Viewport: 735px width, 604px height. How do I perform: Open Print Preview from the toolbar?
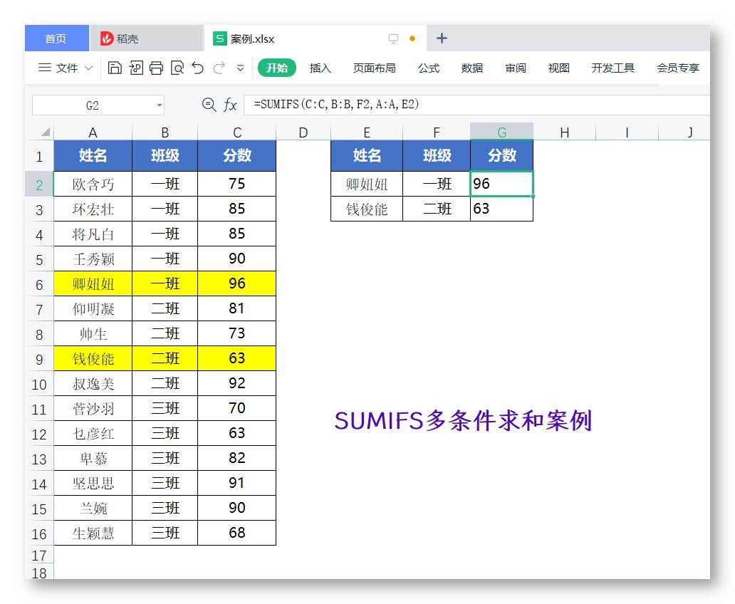tap(177, 67)
